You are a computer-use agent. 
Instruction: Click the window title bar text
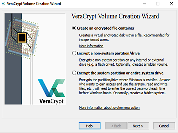[x=34, y=4]
